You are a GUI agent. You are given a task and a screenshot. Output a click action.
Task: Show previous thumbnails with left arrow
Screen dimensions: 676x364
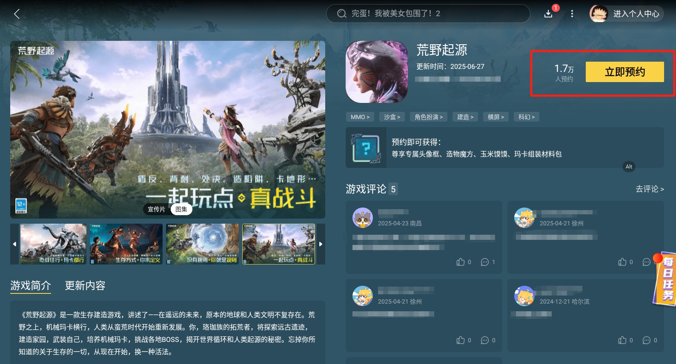click(14, 244)
